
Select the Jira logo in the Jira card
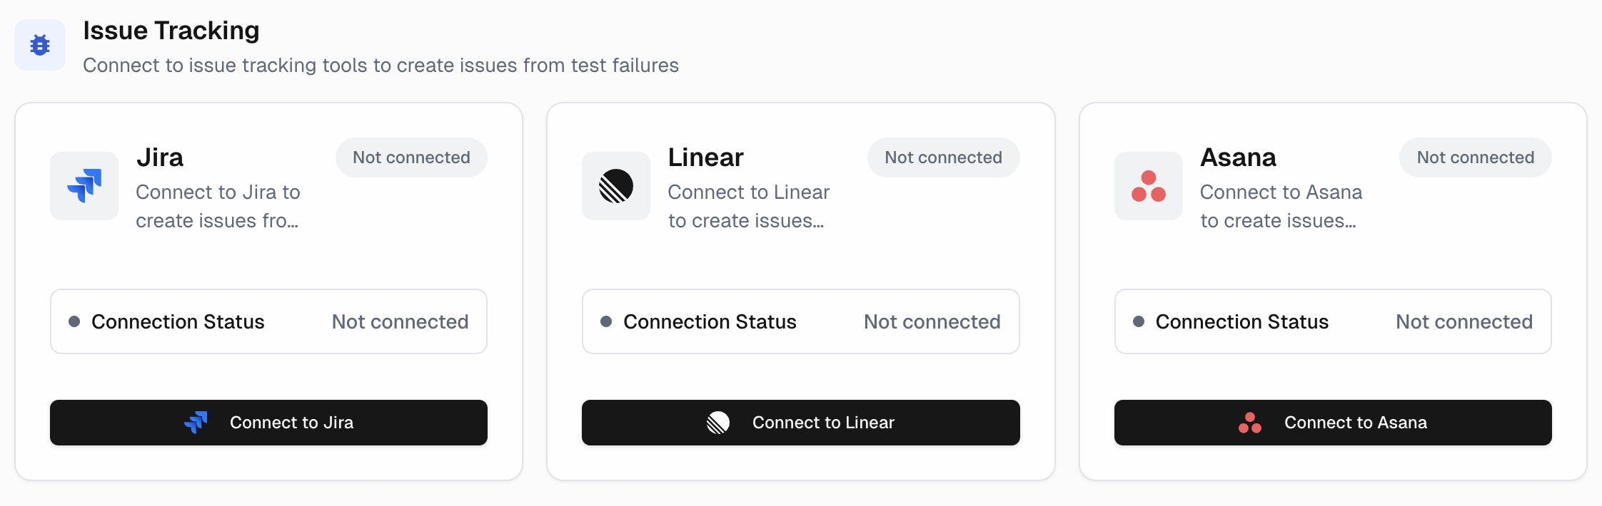click(x=84, y=186)
